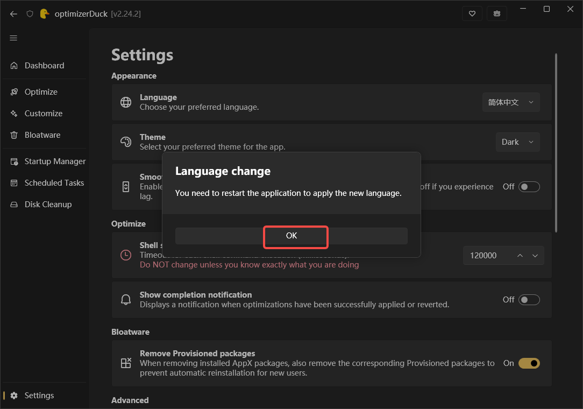Increase timeout with the up arrow
Screen dimensions: 583x409
pos(520,256)
